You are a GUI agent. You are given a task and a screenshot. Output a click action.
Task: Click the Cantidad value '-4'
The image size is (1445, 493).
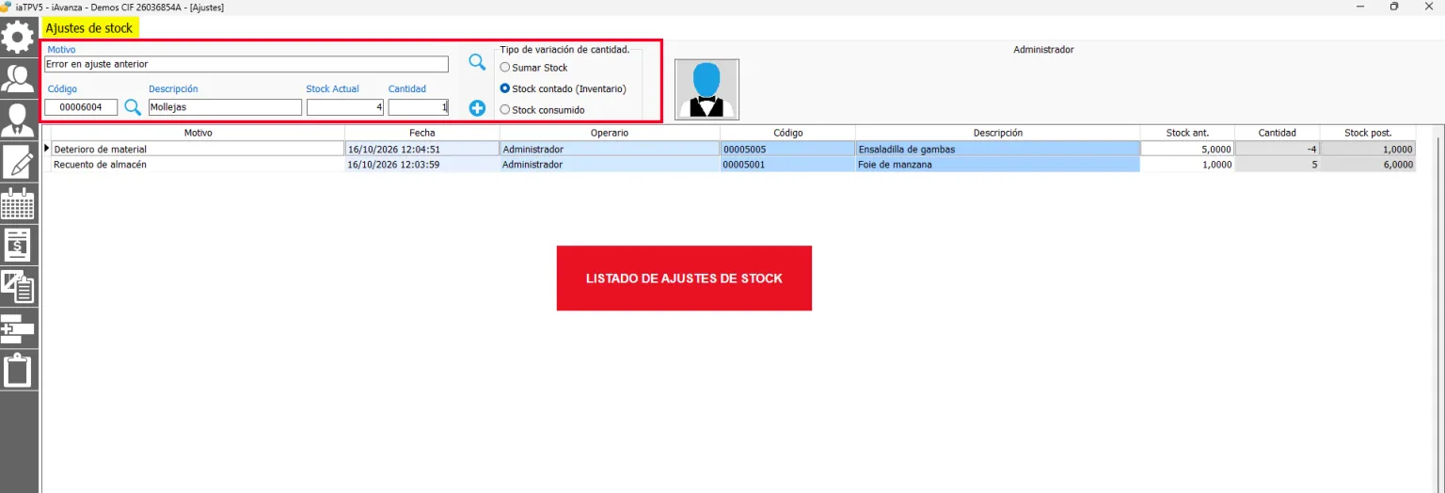[x=1277, y=149]
